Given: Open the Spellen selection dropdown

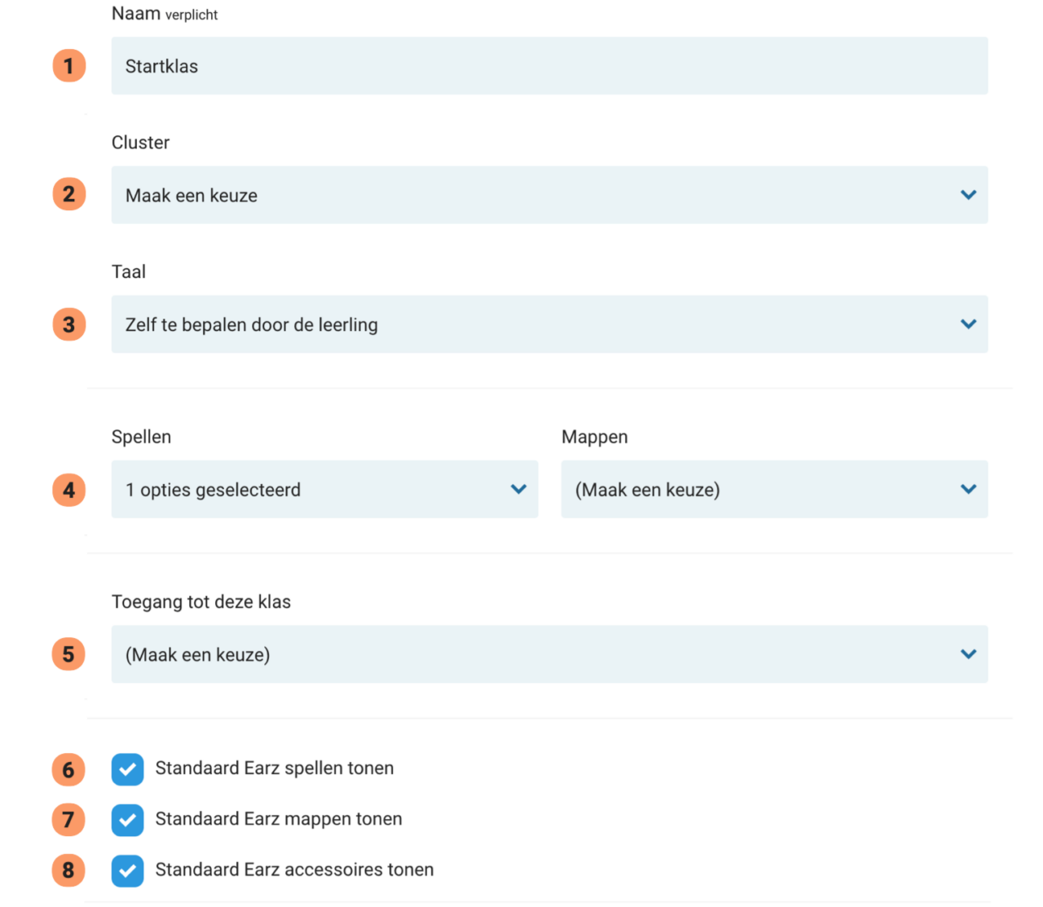Looking at the screenshot, I should (x=324, y=489).
